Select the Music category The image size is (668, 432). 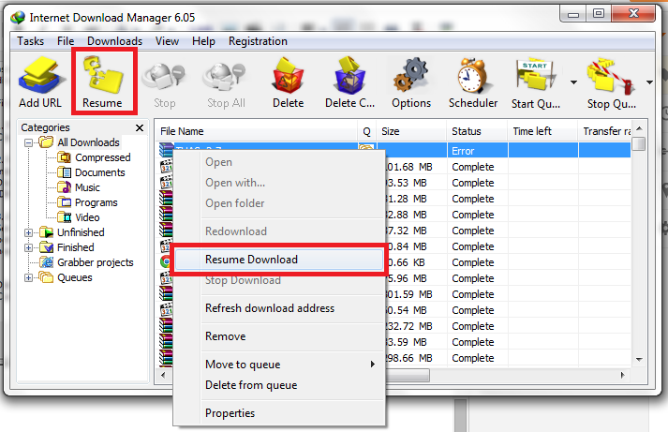(x=87, y=187)
